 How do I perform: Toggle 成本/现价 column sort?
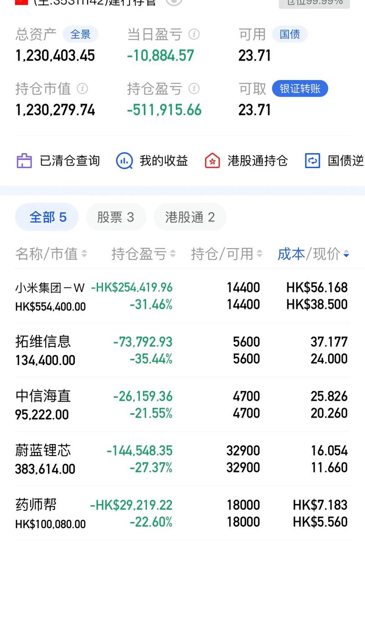click(x=346, y=254)
